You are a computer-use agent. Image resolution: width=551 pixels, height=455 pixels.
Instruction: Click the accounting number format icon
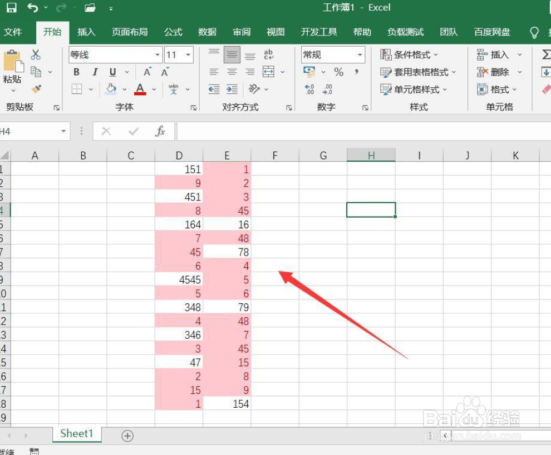[x=309, y=72]
